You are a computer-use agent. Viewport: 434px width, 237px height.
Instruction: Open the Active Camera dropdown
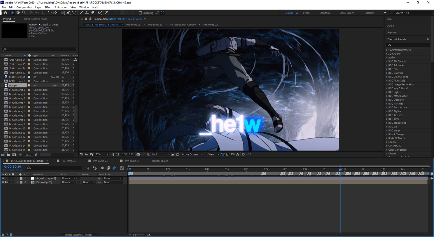pyautogui.click(x=192, y=154)
